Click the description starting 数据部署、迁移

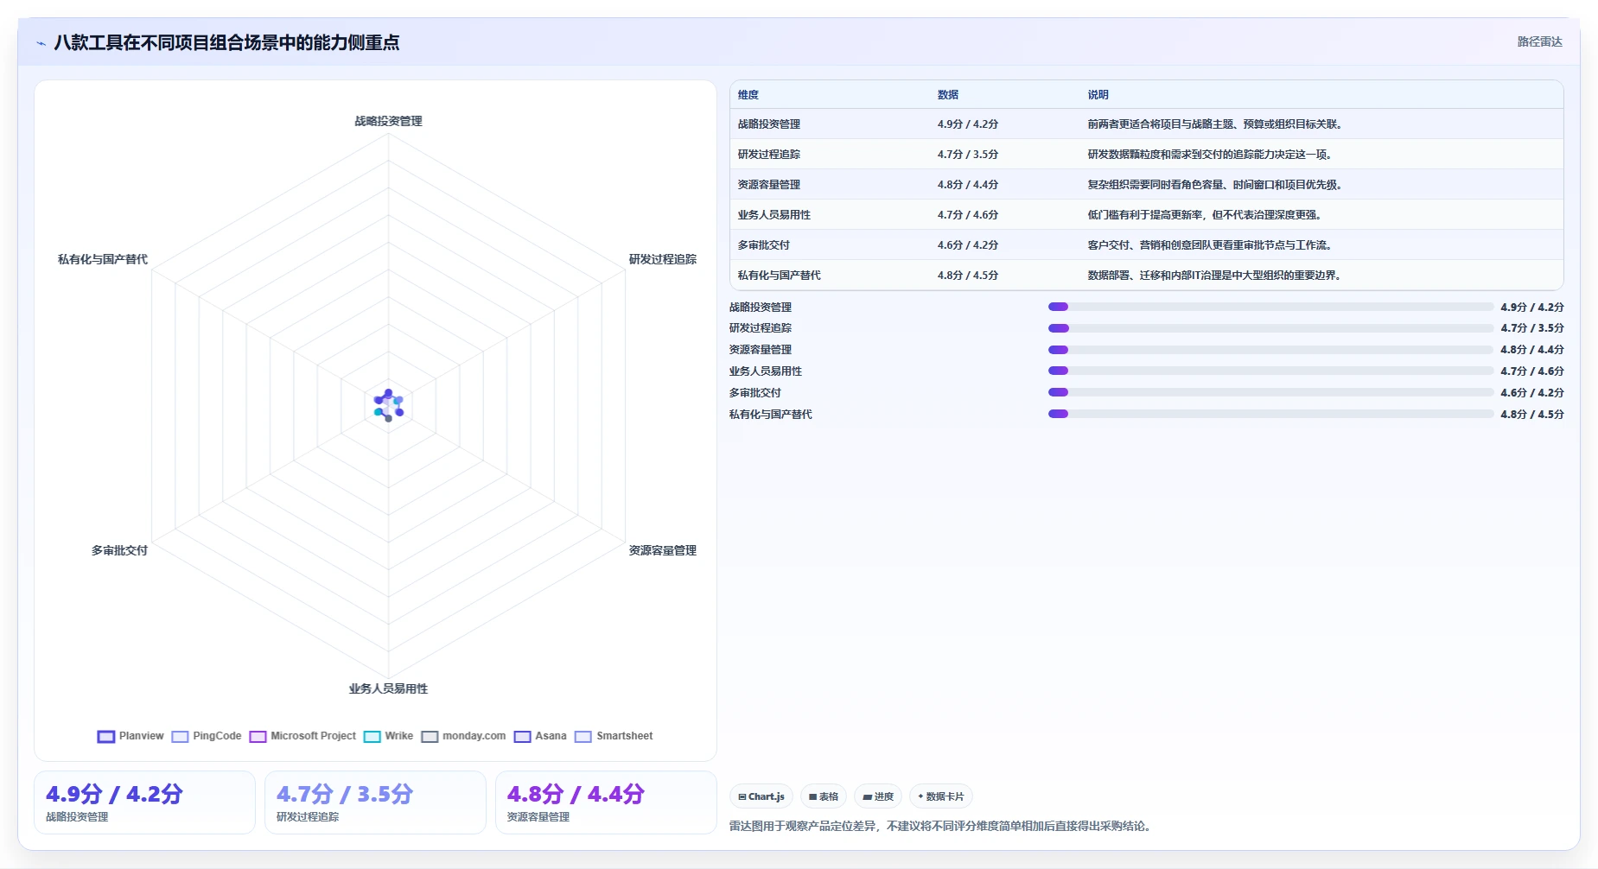tap(1214, 276)
